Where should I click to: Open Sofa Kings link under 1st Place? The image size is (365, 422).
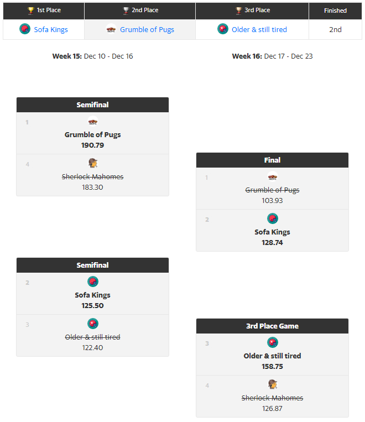(x=51, y=29)
